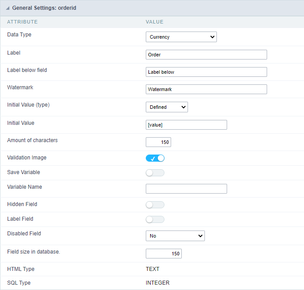
Task: Select the HTML Type value TEXT
Action: click(152, 269)
